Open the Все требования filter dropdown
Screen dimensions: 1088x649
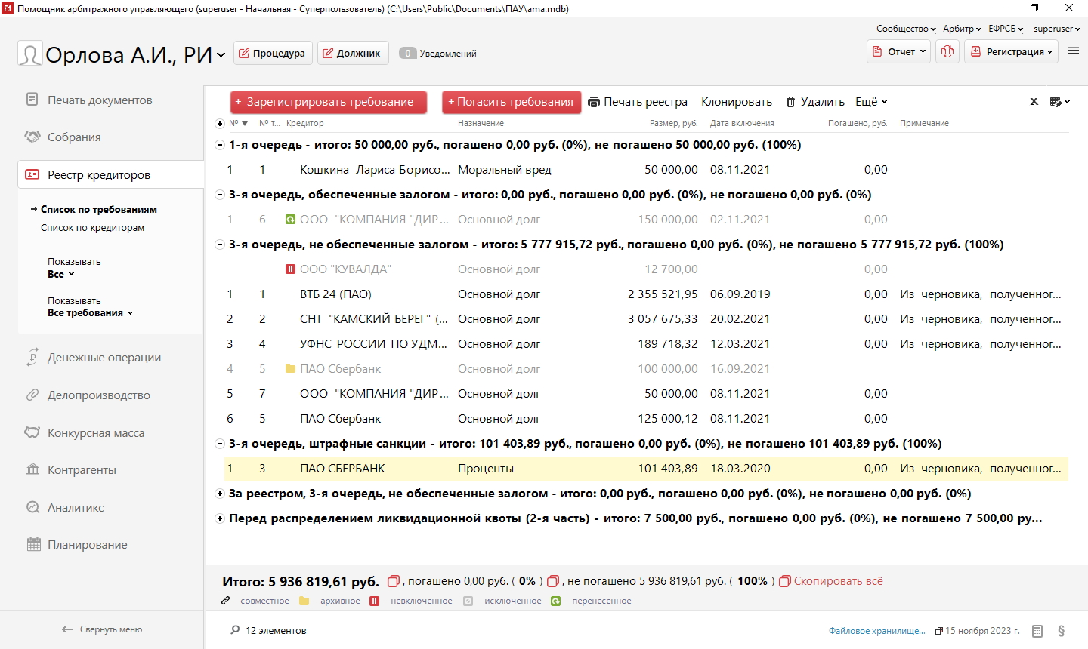tap(90, 313)
